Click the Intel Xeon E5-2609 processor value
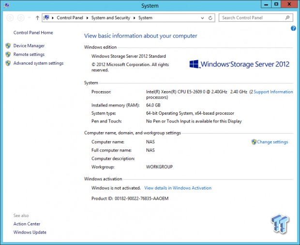 coord(199,95)
